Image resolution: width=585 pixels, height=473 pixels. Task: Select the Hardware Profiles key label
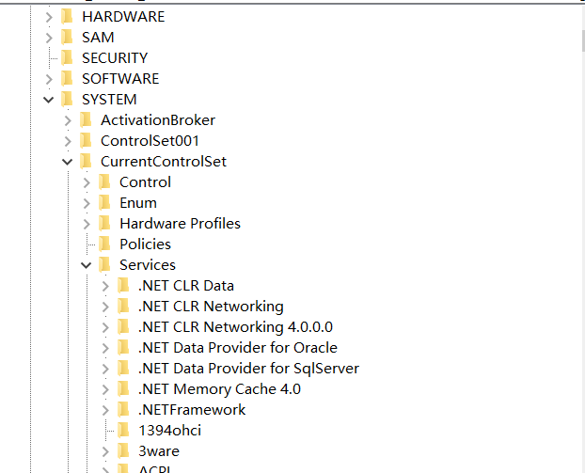click(180, 224)
